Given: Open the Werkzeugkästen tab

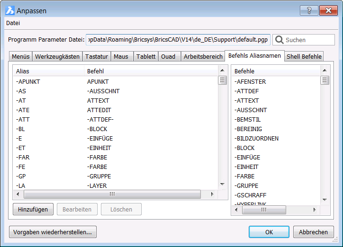Looking at the screenshot, I should point(57,56).
